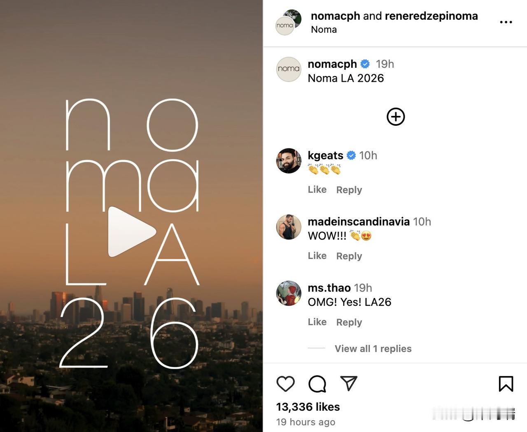Like kgeats' comment
The image size is (527, 432).
tap(317, 189)
